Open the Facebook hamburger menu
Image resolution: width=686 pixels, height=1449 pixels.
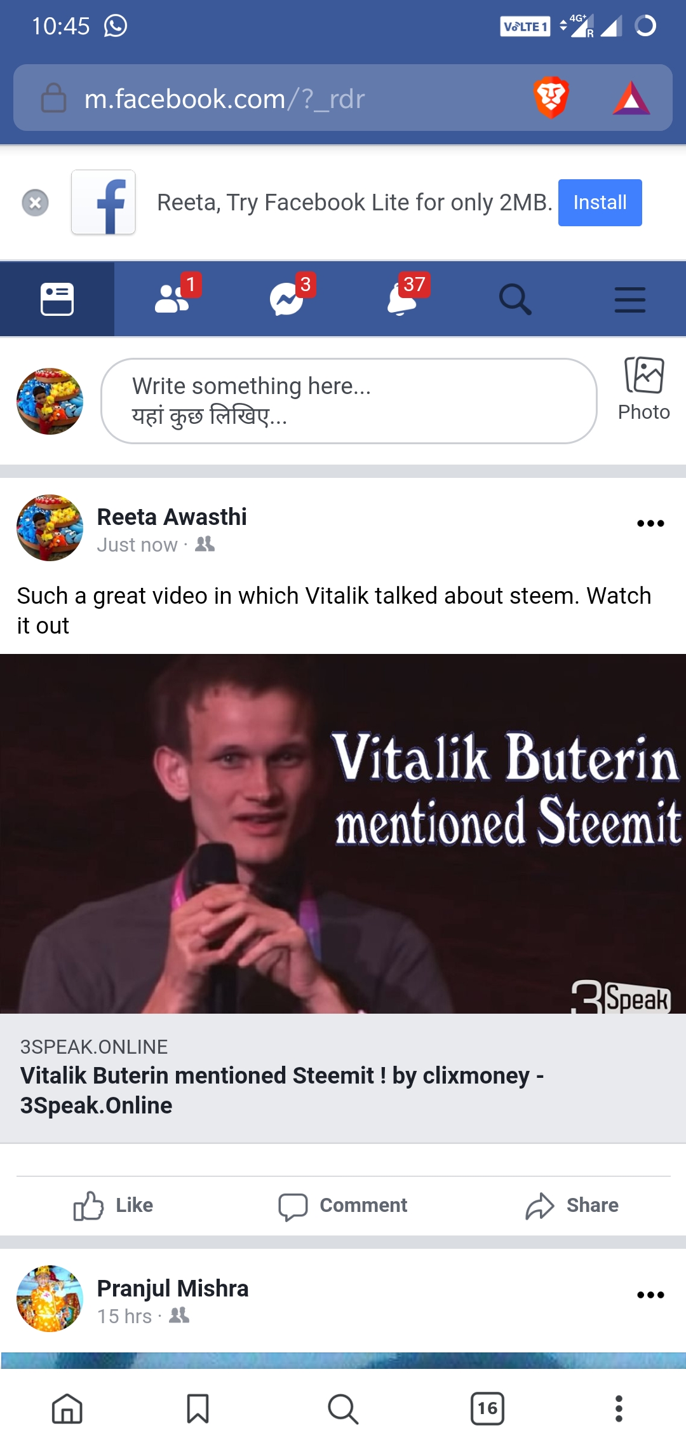(629, 299)
